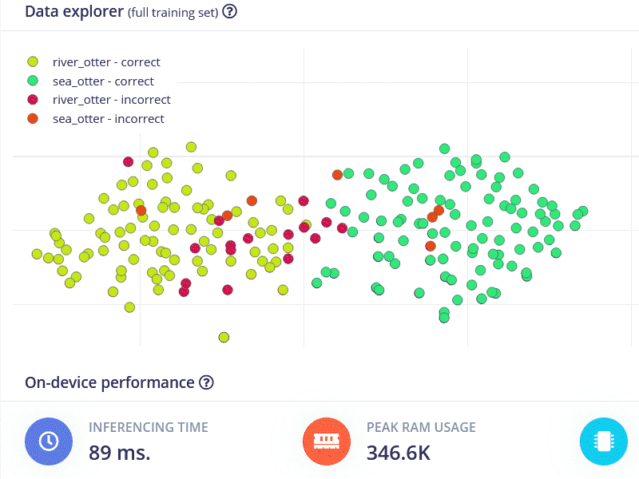
Task: Click the On-device performance help icon
Action: [x=206, y=382]
